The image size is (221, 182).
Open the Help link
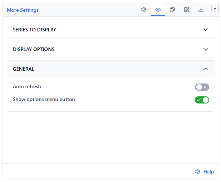(x=205, y=172)
